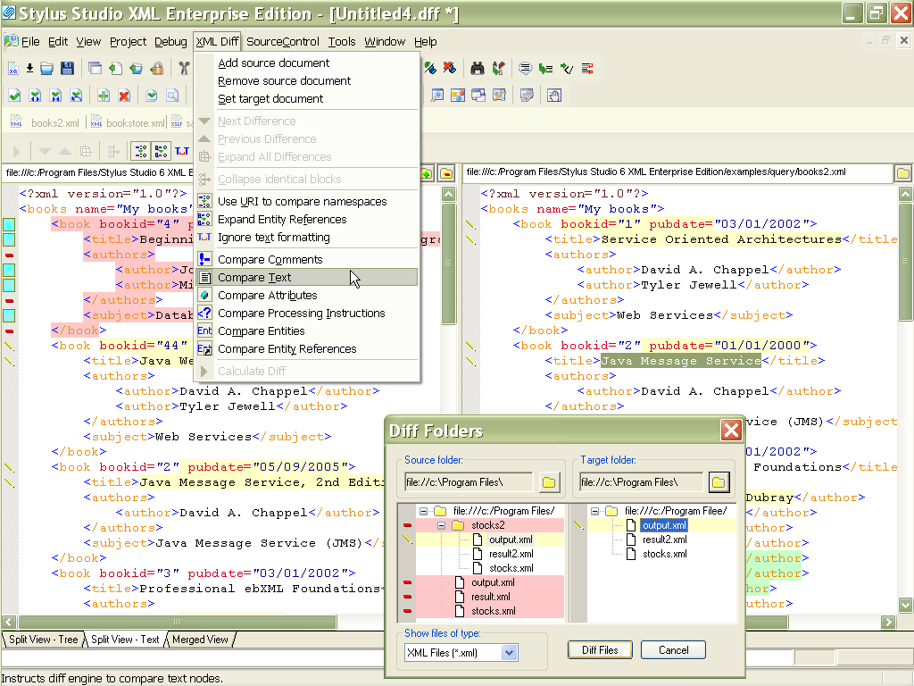Click the Open file toolbar icon

click(x=46, y=69)
